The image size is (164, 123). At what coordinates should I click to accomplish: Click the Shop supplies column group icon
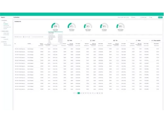(152, 41)
